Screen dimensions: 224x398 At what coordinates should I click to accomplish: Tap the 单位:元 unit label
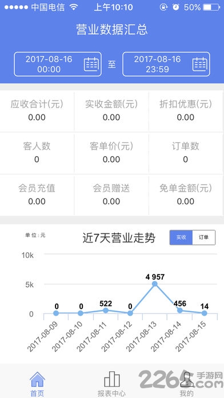[35, 235]
